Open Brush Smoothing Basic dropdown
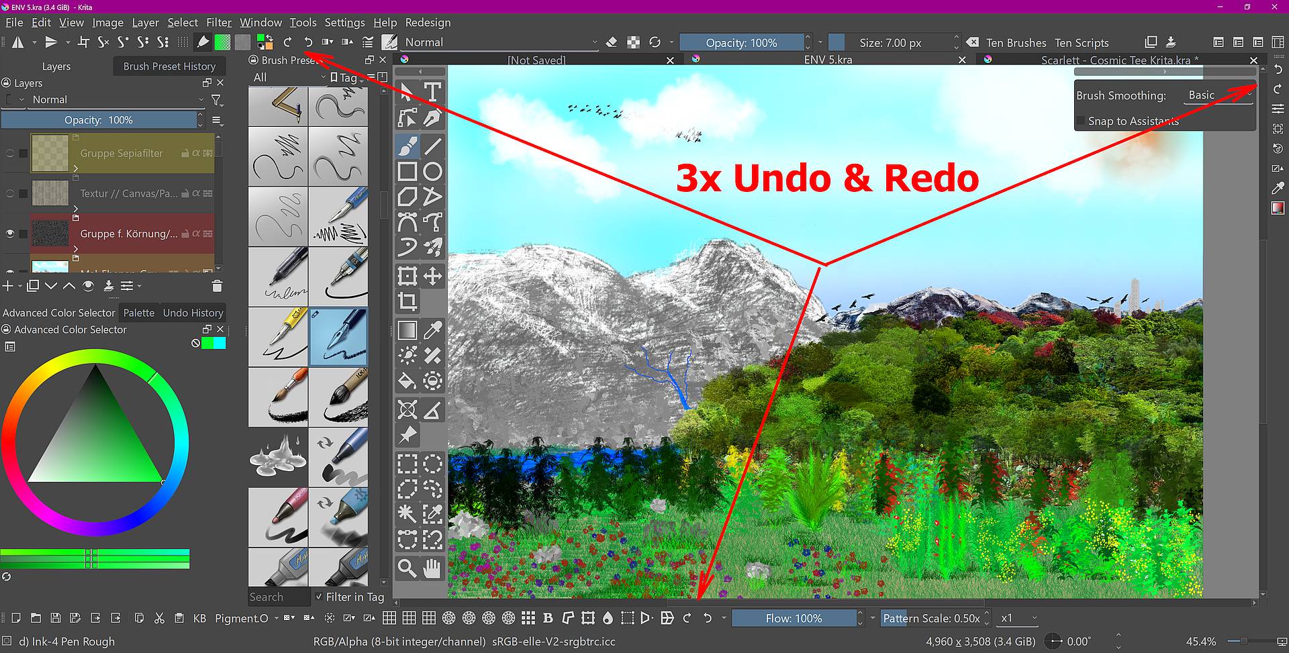This screenshot has width=1289, height=653. pyautogui.click(x=1219, y=95)
